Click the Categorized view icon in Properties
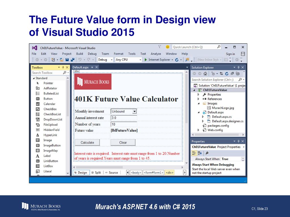The image size is (290, 217). pyautogui.click(x=194, y=153)
